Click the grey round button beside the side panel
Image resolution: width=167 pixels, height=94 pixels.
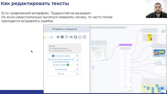(x=93, y=67)
